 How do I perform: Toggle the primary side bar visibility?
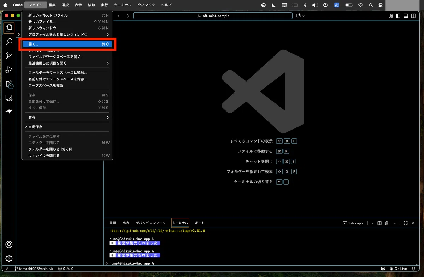pyautogui.click(x=398, y=16)
